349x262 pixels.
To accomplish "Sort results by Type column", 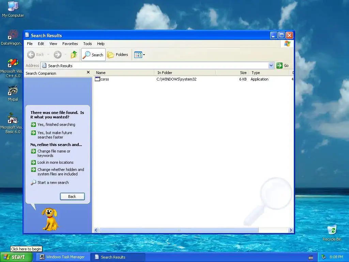I will coord(269,73).
